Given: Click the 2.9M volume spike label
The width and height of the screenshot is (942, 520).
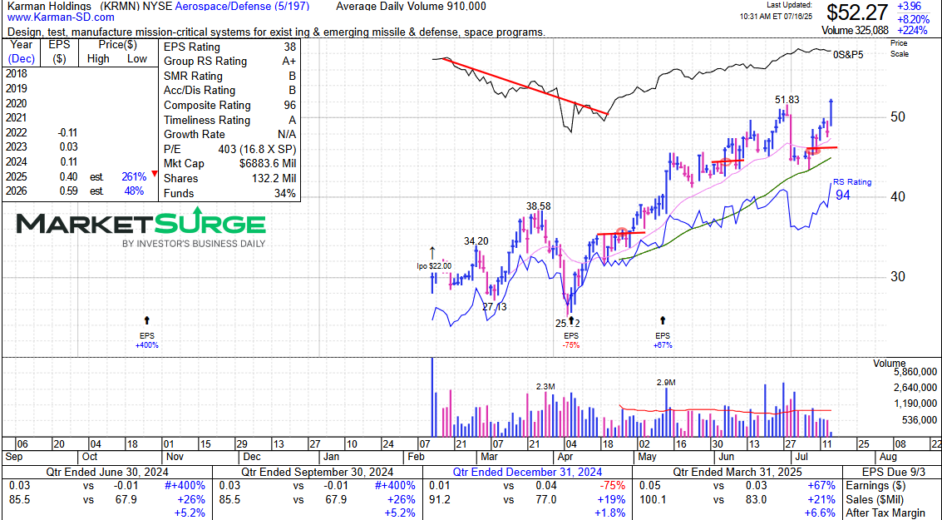Looking at the screenshot, I should 667,383.
